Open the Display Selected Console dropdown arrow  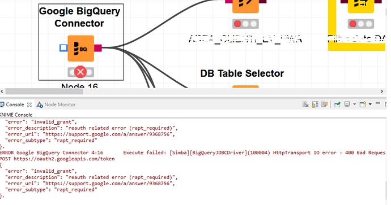(354, 104)
